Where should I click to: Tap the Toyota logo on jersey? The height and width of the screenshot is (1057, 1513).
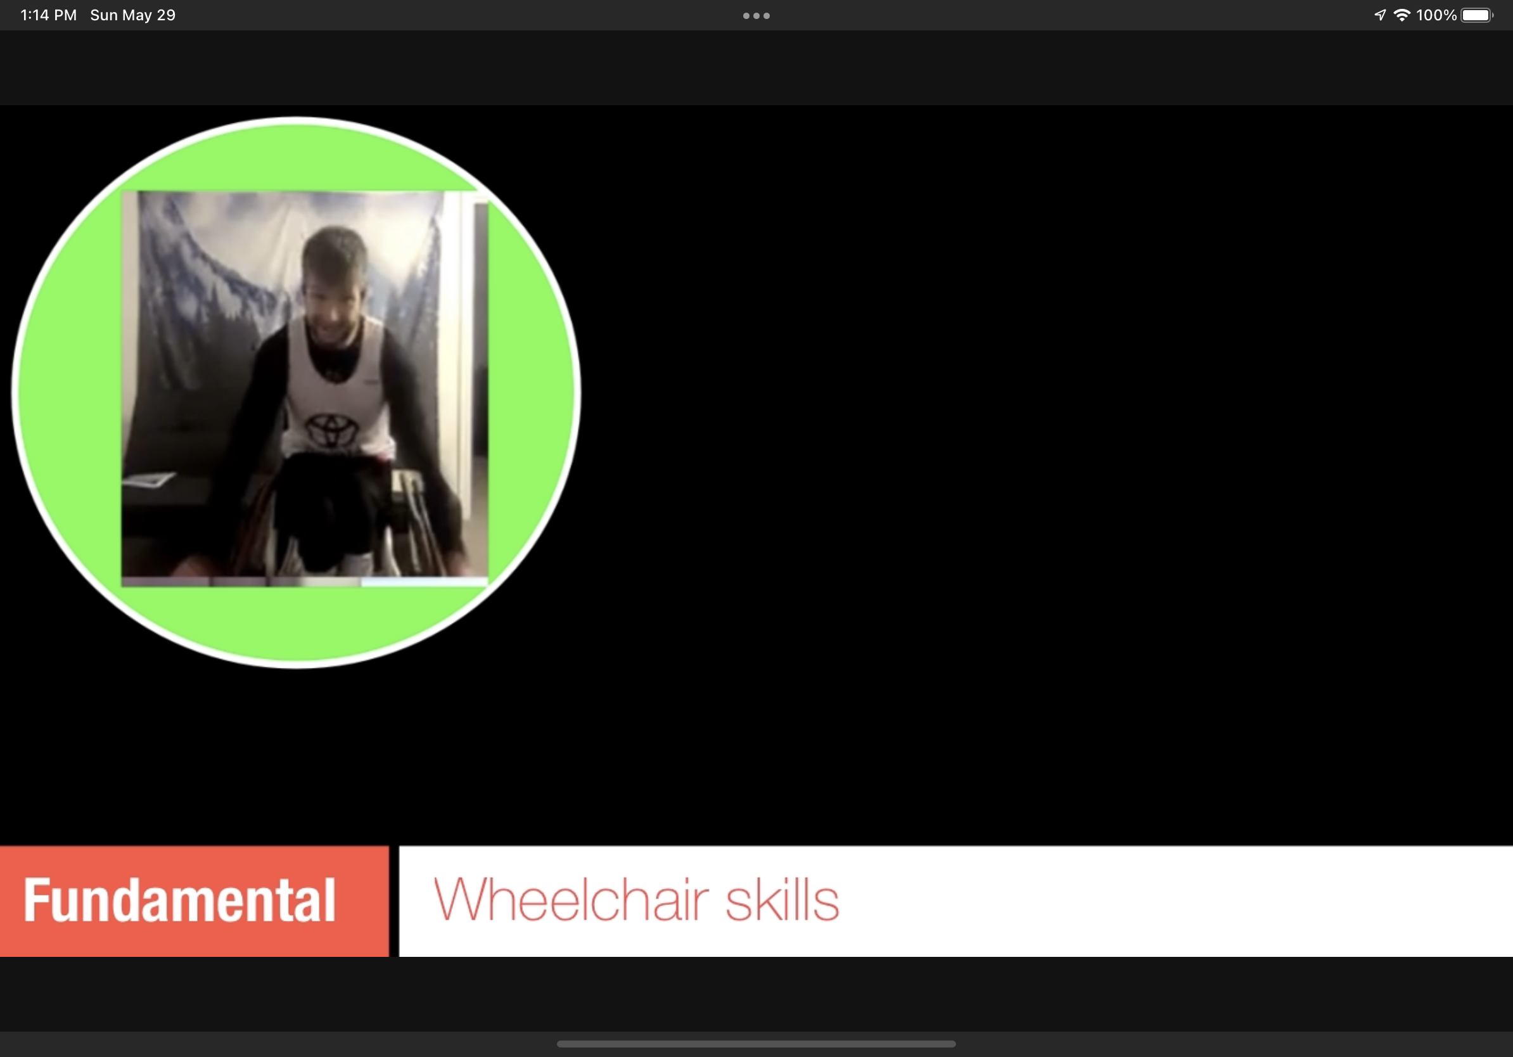coord(332,430)
